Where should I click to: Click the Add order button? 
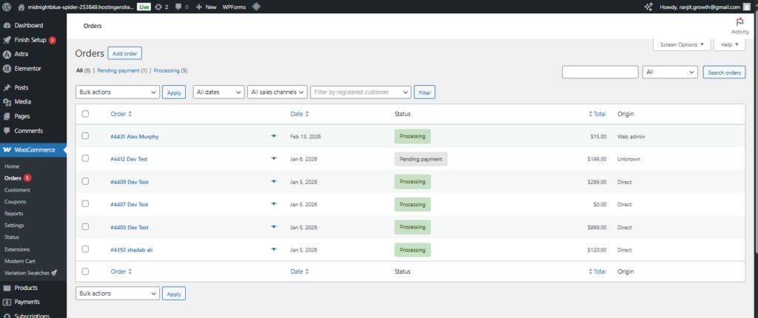coord(124,53)
